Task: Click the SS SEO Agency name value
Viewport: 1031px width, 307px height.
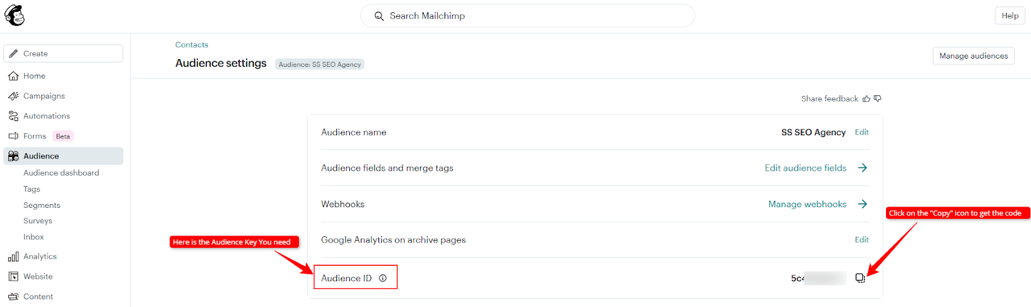Action: tap(813, 132)
